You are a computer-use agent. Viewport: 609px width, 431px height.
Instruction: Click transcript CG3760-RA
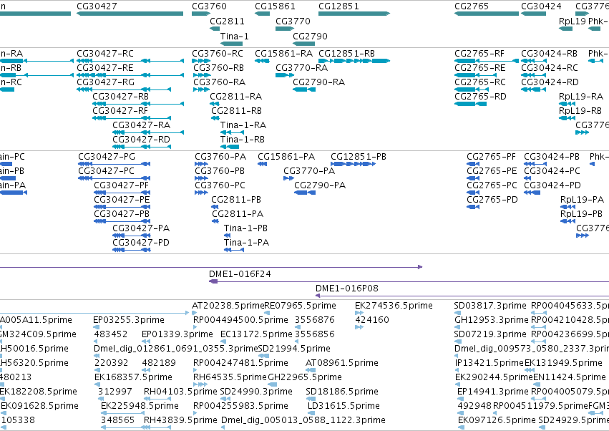click(x=201, y=89)
